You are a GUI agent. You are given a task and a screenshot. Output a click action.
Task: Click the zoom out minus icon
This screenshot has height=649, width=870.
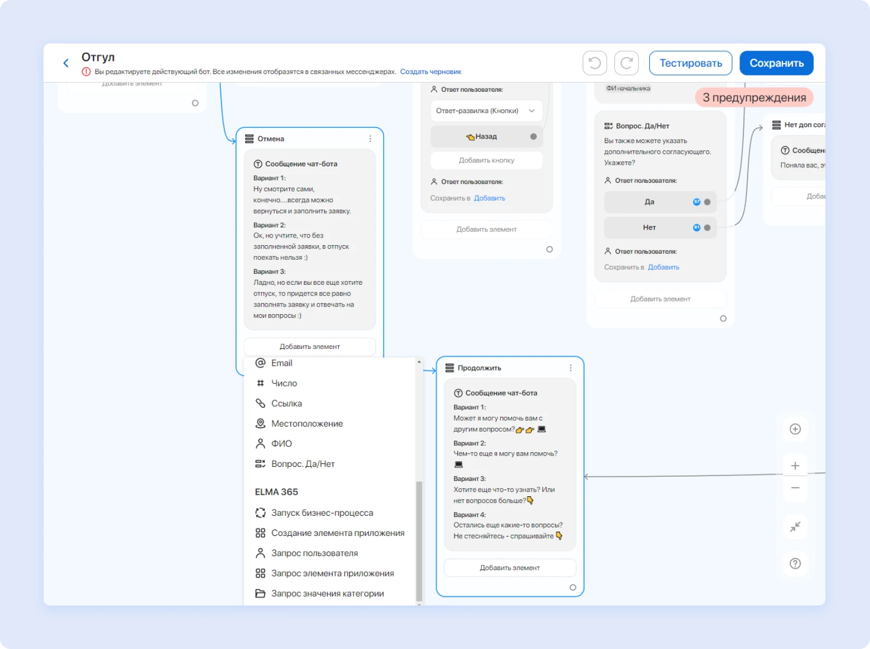pos(795,488)
